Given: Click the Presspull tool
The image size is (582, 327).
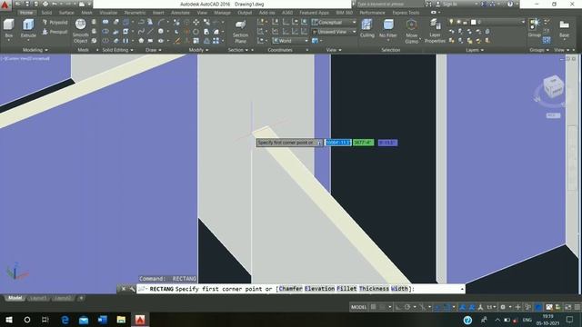Looking at the screenshot, I should (x=55, y=33).
